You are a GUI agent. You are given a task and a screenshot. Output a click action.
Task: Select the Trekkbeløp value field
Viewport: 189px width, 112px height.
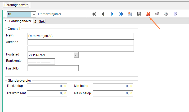[x=47, y=86]
